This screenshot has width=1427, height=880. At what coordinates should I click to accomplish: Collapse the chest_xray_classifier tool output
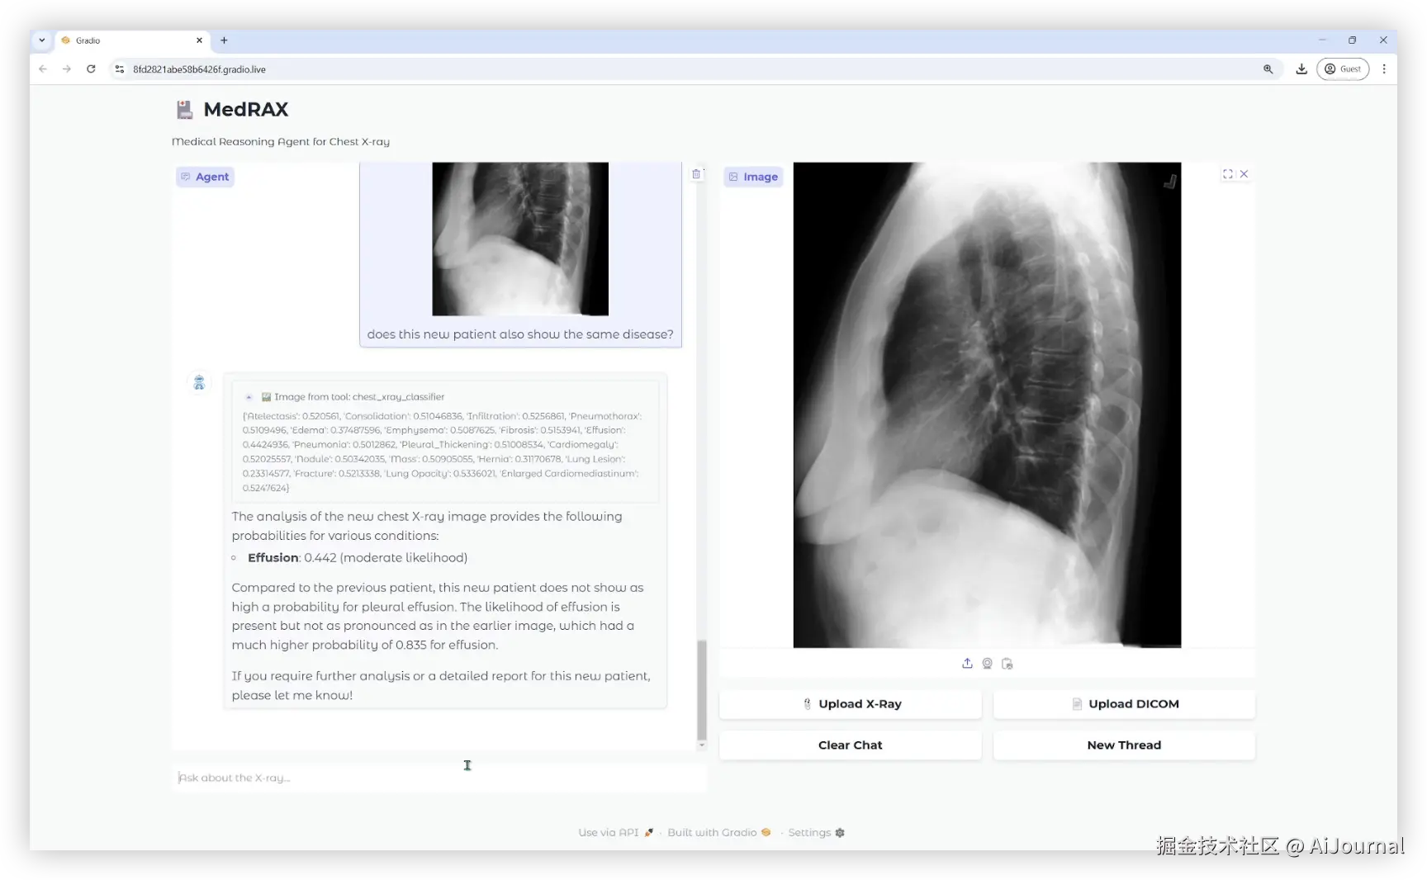[249, 397]
